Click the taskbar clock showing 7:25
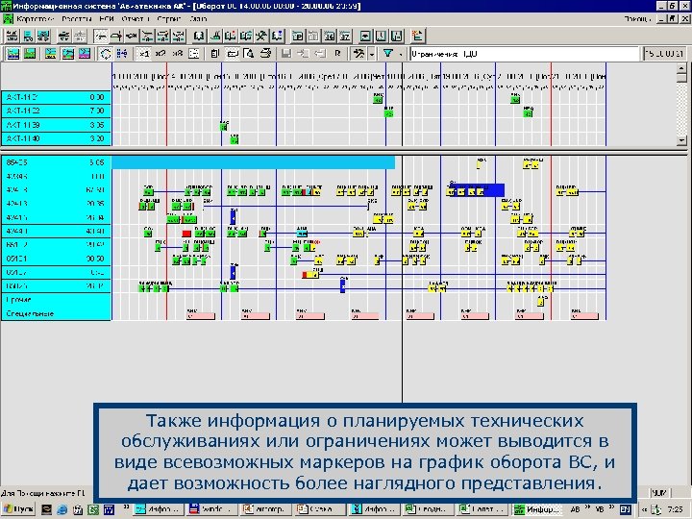Screen dimensions: 692x519 (x=676, y=509)
